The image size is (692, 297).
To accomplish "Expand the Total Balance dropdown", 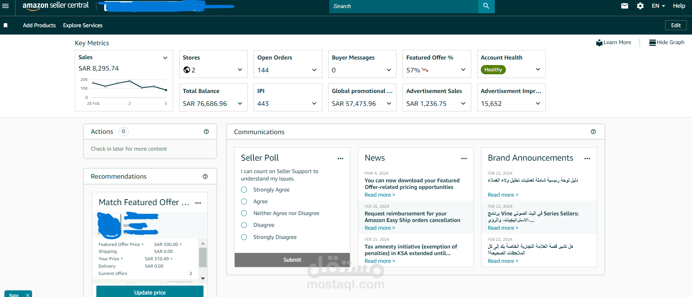I will (240, 104).
